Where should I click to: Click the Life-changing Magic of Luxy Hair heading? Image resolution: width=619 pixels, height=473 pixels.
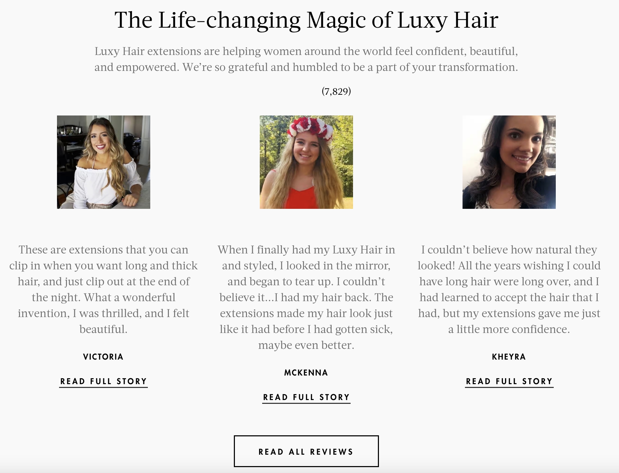click(x=306, y=20)
